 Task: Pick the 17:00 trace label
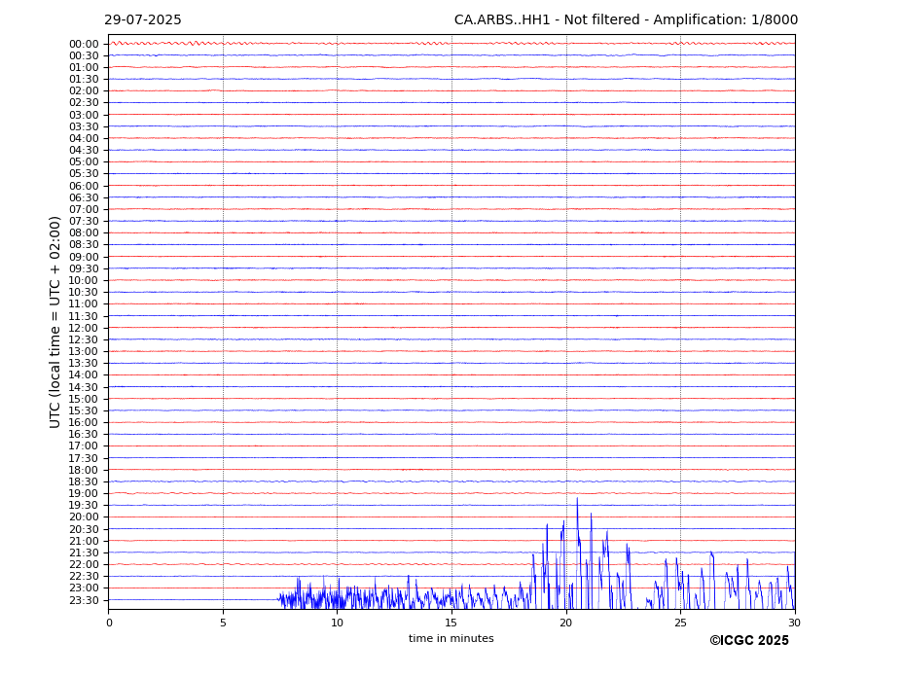point(84,446)
